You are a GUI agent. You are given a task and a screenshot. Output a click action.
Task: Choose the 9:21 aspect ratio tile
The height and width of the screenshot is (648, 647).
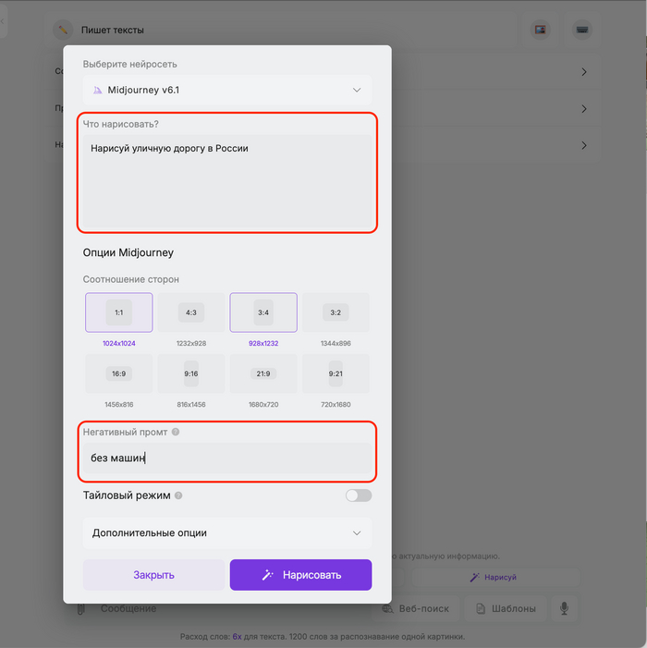tap(336, 373)
